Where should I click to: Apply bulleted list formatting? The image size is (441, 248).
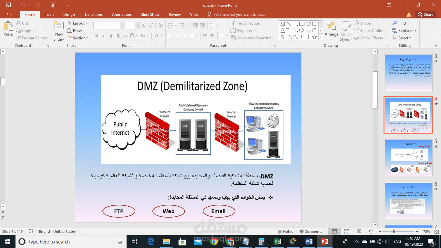coord(170,26)
